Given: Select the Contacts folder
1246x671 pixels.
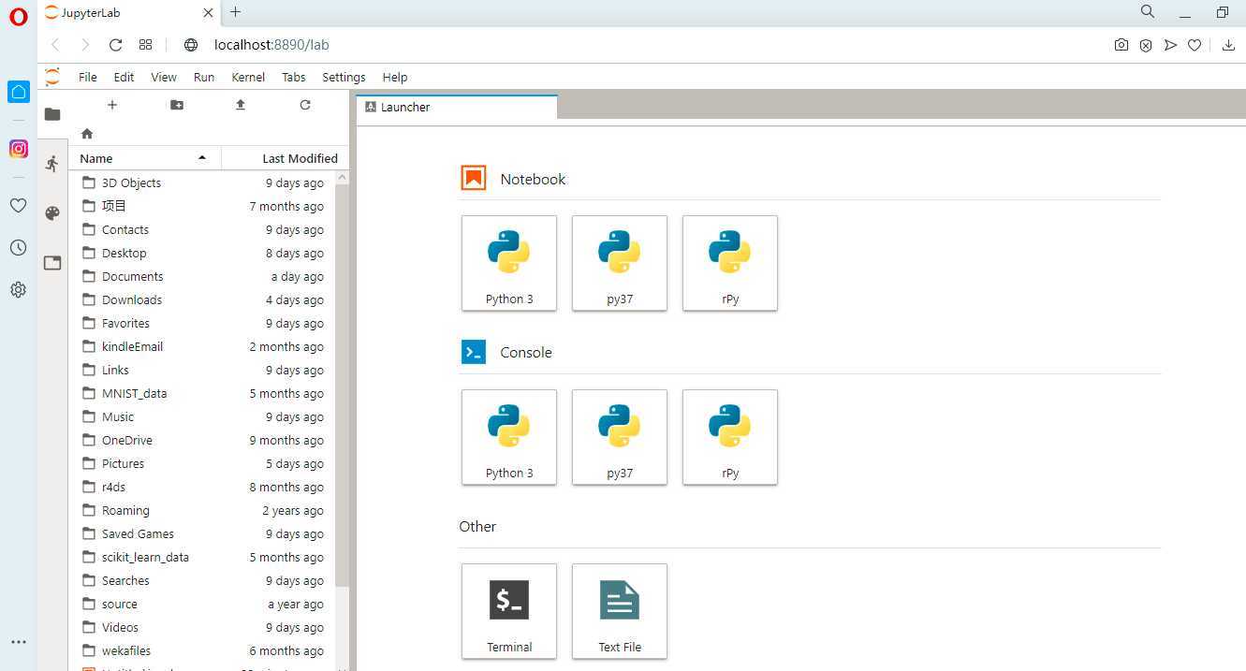Looking at the screenshot, I should click(202, 229).
